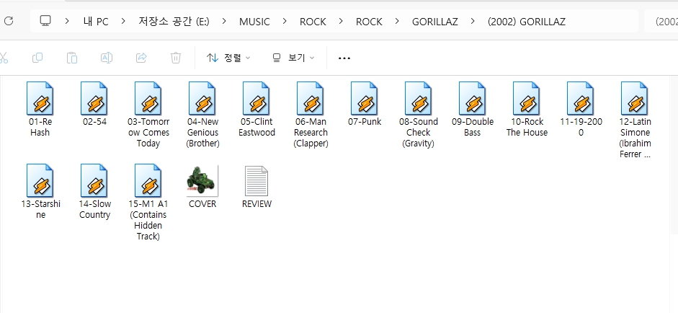The height and width of the screenshot is (313, 678).
Task: Click the search box at top right
Action: (x=663, y=22)
